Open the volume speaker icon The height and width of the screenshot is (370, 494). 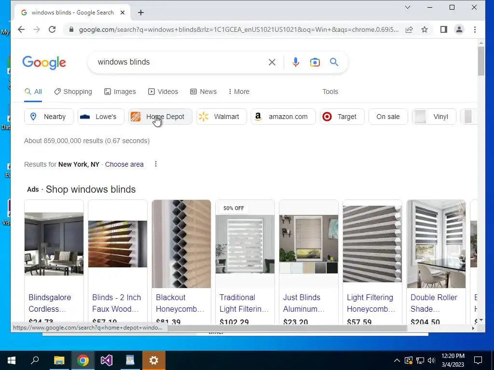(431, 360)
